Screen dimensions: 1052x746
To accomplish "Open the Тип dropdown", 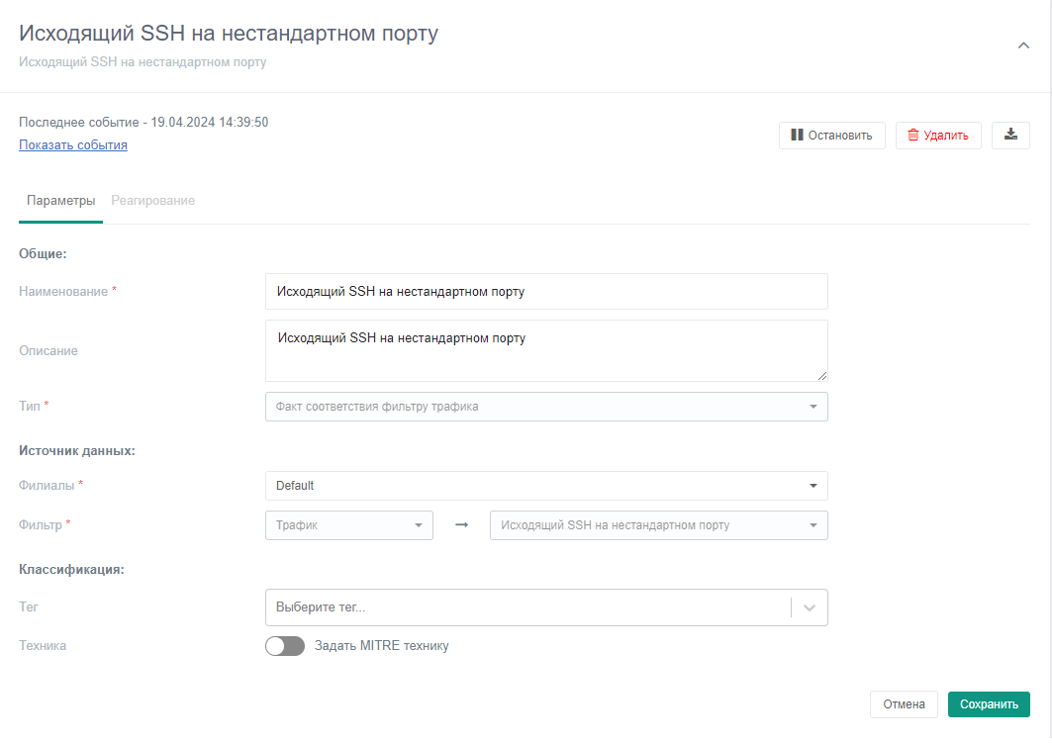I will point(546,407).
